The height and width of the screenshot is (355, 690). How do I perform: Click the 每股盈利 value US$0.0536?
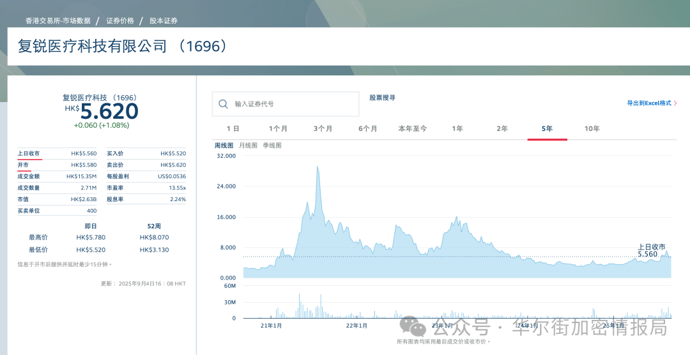172,176
